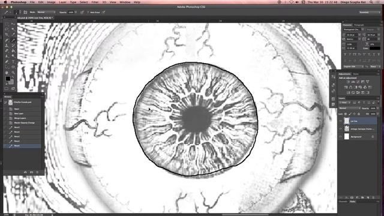Open the layer filter Kind dropdown
384x216 pixels.
pyautogui.click(x=344, y=103)
